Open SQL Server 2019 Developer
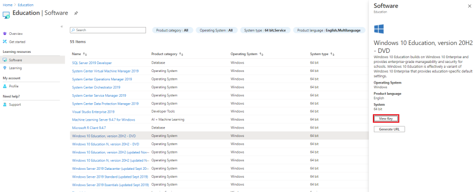 coord(92,63)
